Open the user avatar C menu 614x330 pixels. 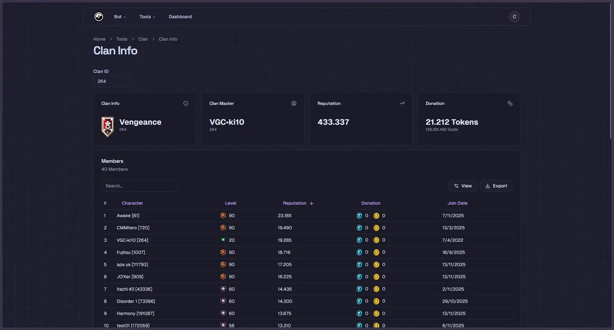pyautogui.click(x=514, y=17)
